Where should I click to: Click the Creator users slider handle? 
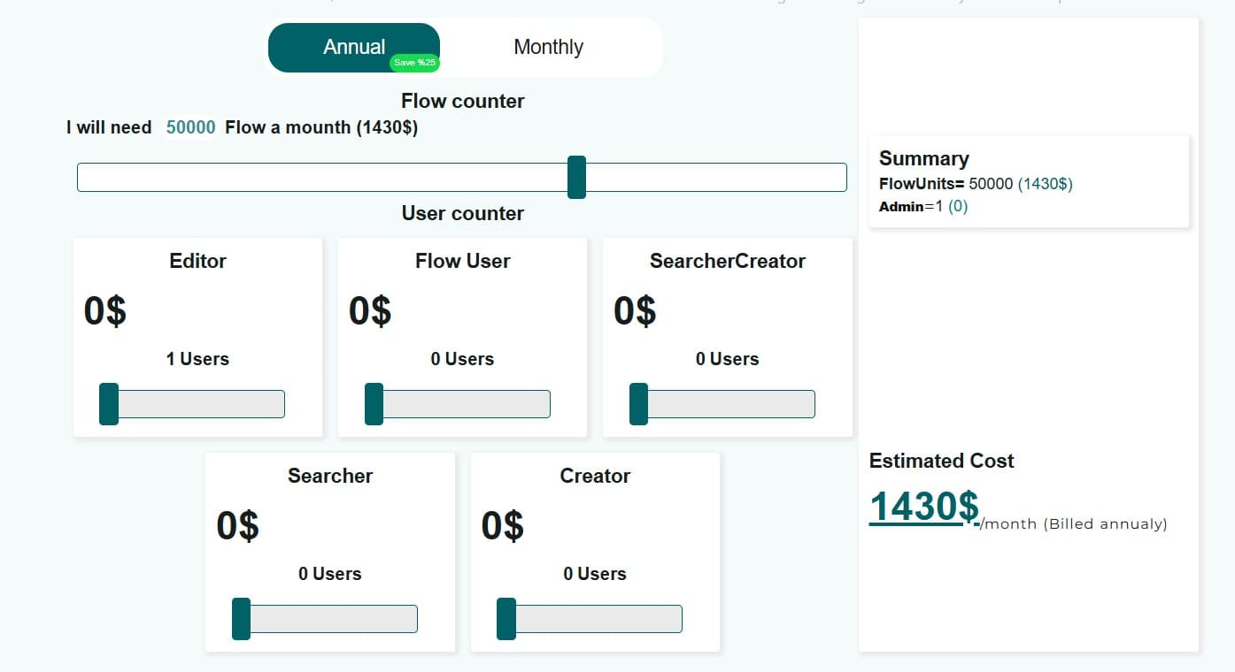click(506, 619)
